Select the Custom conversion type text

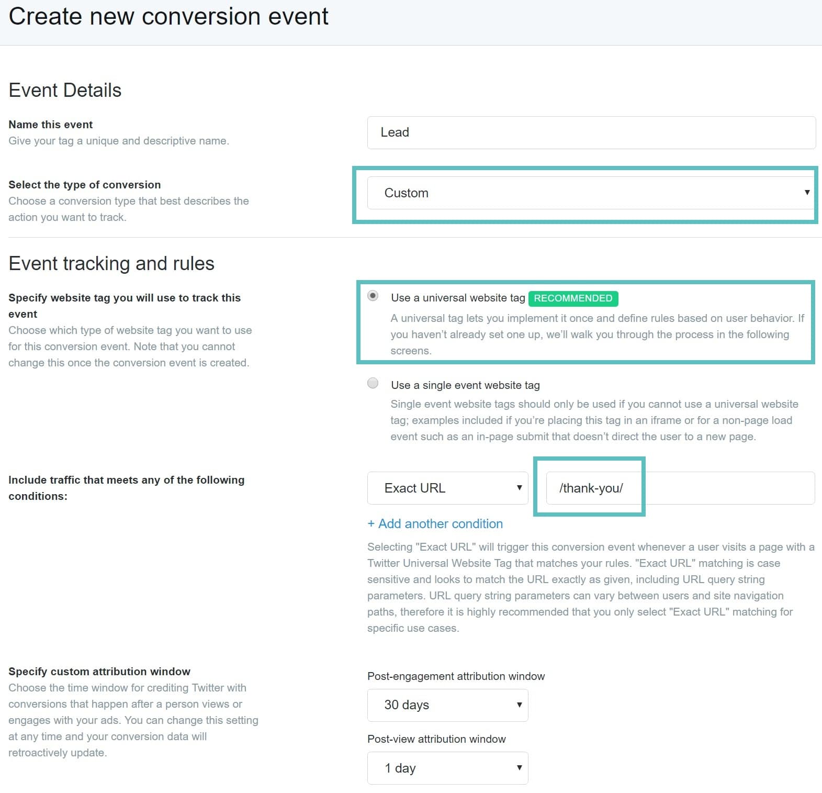click(407, 193)
